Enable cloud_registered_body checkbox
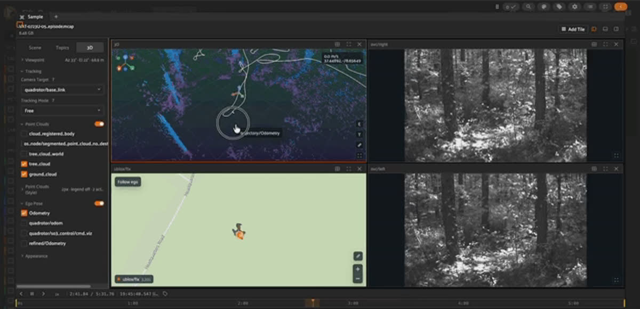The image size is (640, 309). [24, 133]
